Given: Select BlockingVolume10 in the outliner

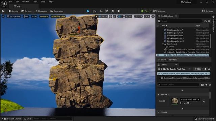Looking at the screenshot, I should tap(175, 38).
